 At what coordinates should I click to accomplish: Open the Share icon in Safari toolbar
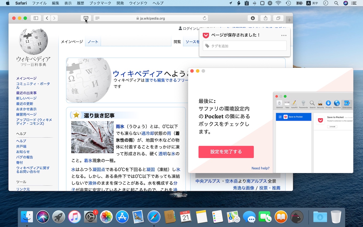pyautogui.click(x=265, y=18)
